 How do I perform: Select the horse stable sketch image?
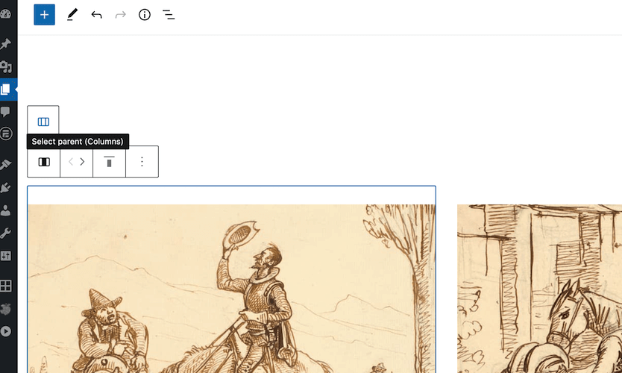pos(539,289)
